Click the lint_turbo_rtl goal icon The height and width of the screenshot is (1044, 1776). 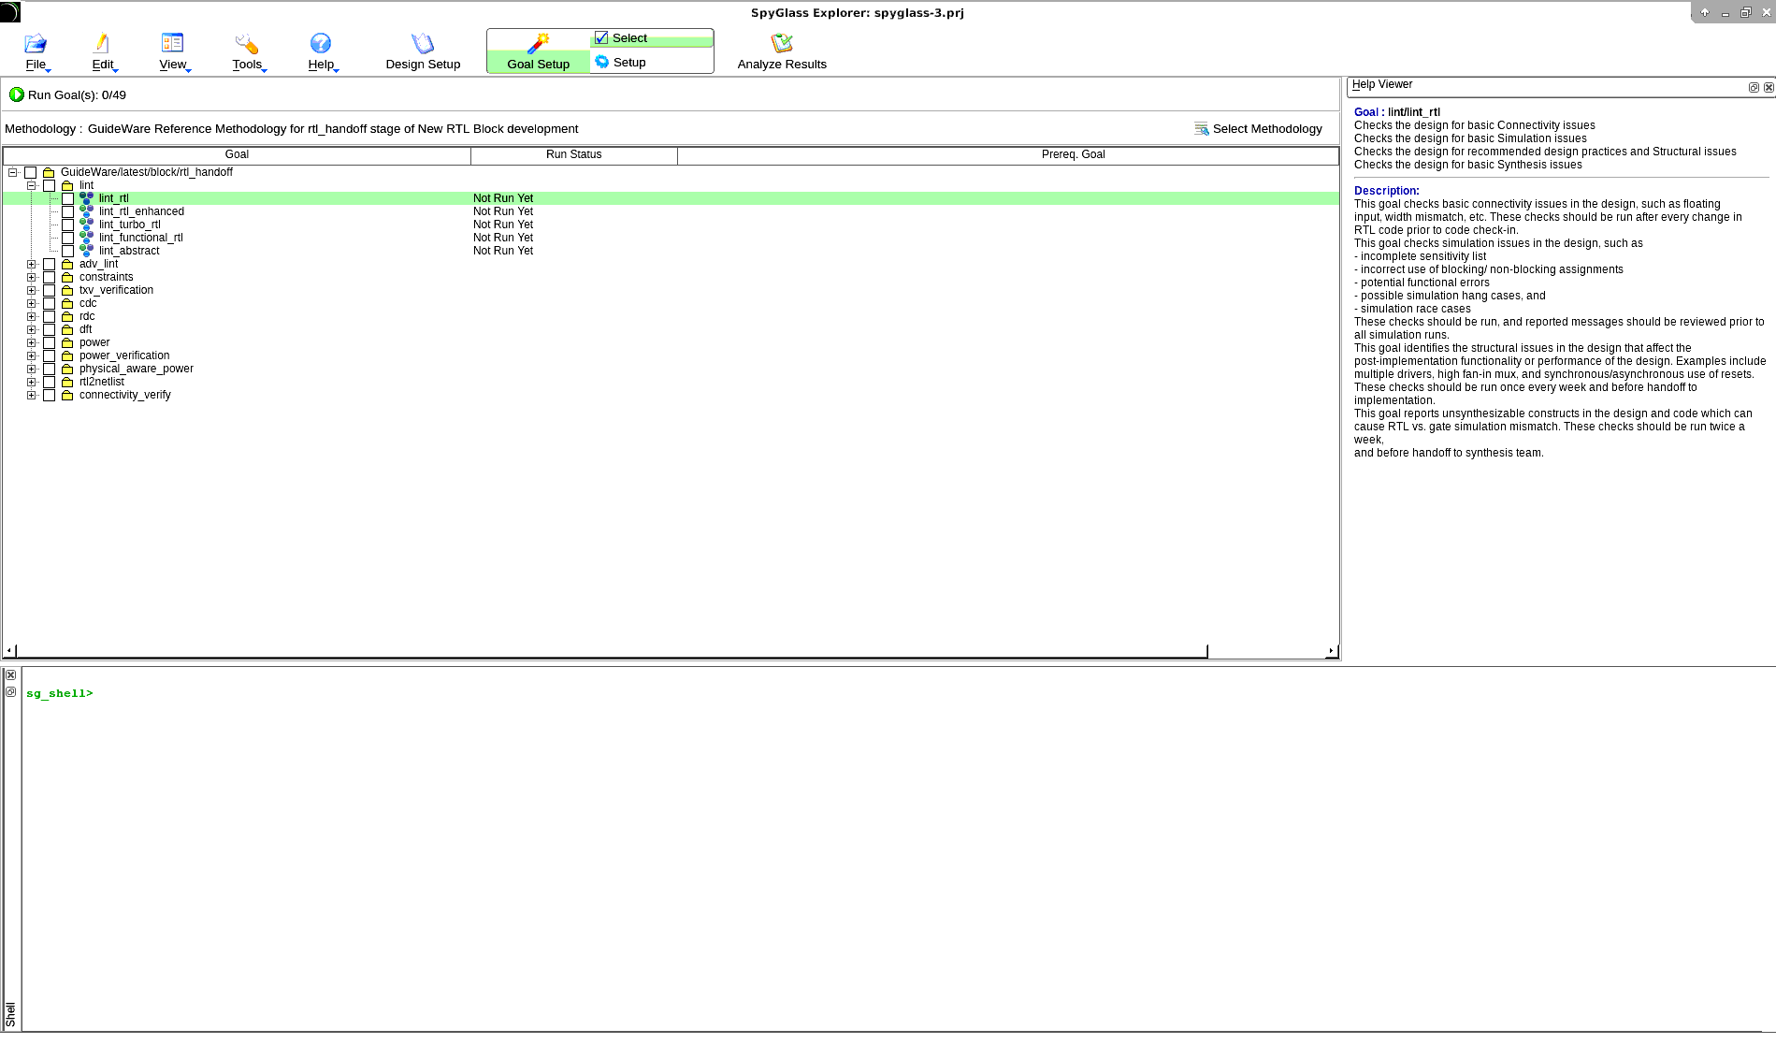click(x=87, y=225)
